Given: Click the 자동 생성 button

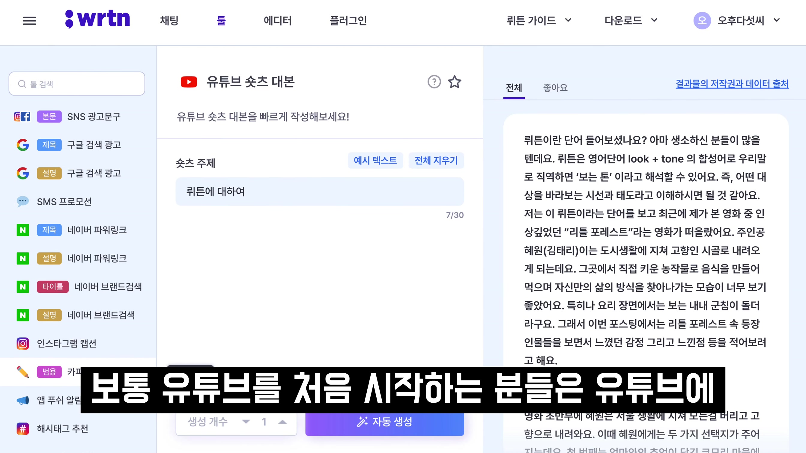Looking at the screenshot, I should [384, 422].
